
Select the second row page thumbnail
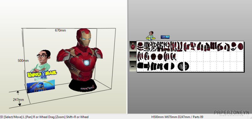tap(133, 56)
